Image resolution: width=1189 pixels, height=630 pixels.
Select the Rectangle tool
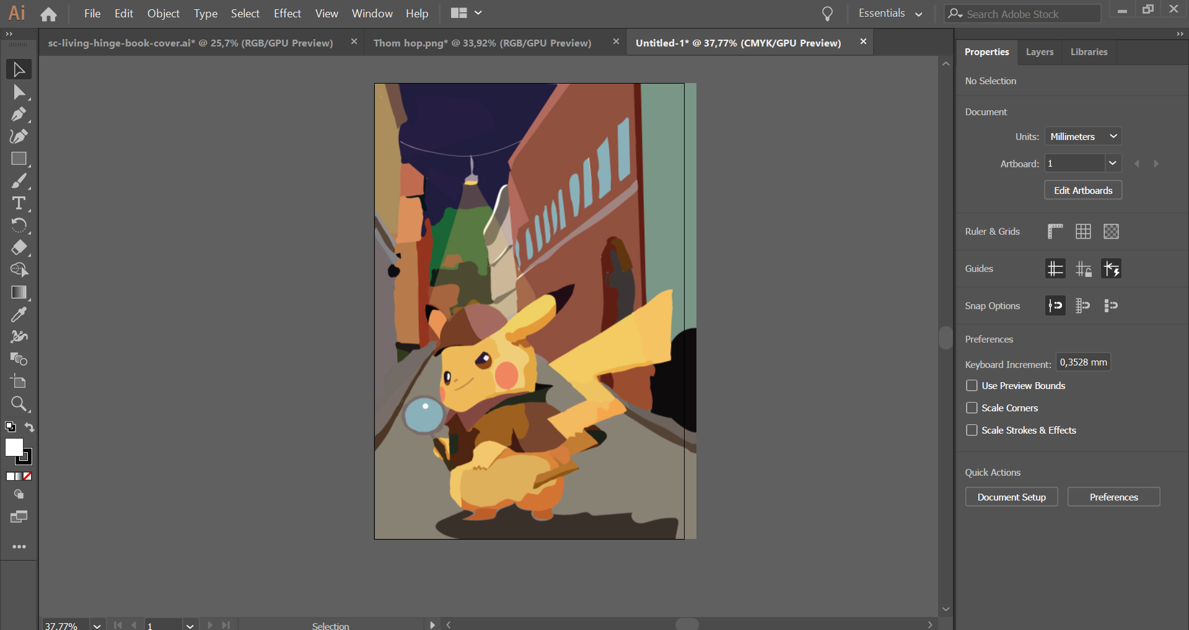coord(19,159)
